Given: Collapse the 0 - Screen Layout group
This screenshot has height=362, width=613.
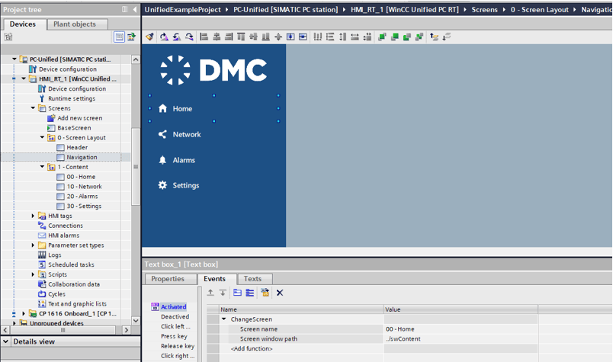Looking at the screenshot, I should tap(42, 137).
